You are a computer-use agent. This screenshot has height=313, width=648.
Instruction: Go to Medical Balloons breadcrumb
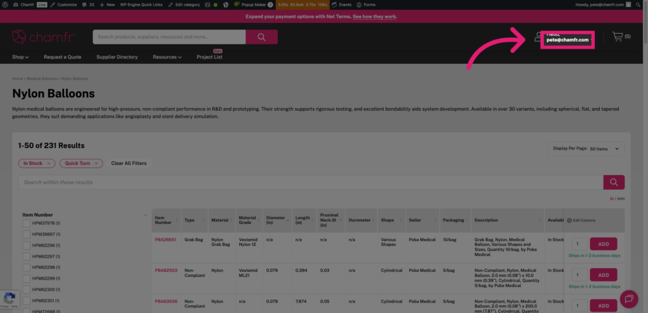[x=42, y=78]
